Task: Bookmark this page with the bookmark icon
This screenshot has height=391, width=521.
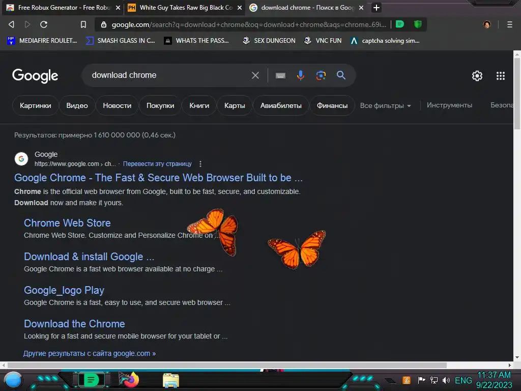Action: pyautogui.click(x=83, y=24)
